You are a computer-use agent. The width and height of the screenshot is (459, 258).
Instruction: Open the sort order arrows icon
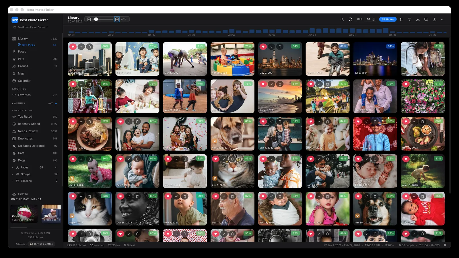(x=401, y=20)
